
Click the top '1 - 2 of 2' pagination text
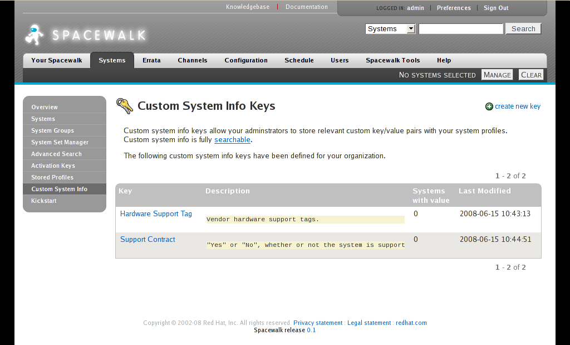click(x=510, y=176)
